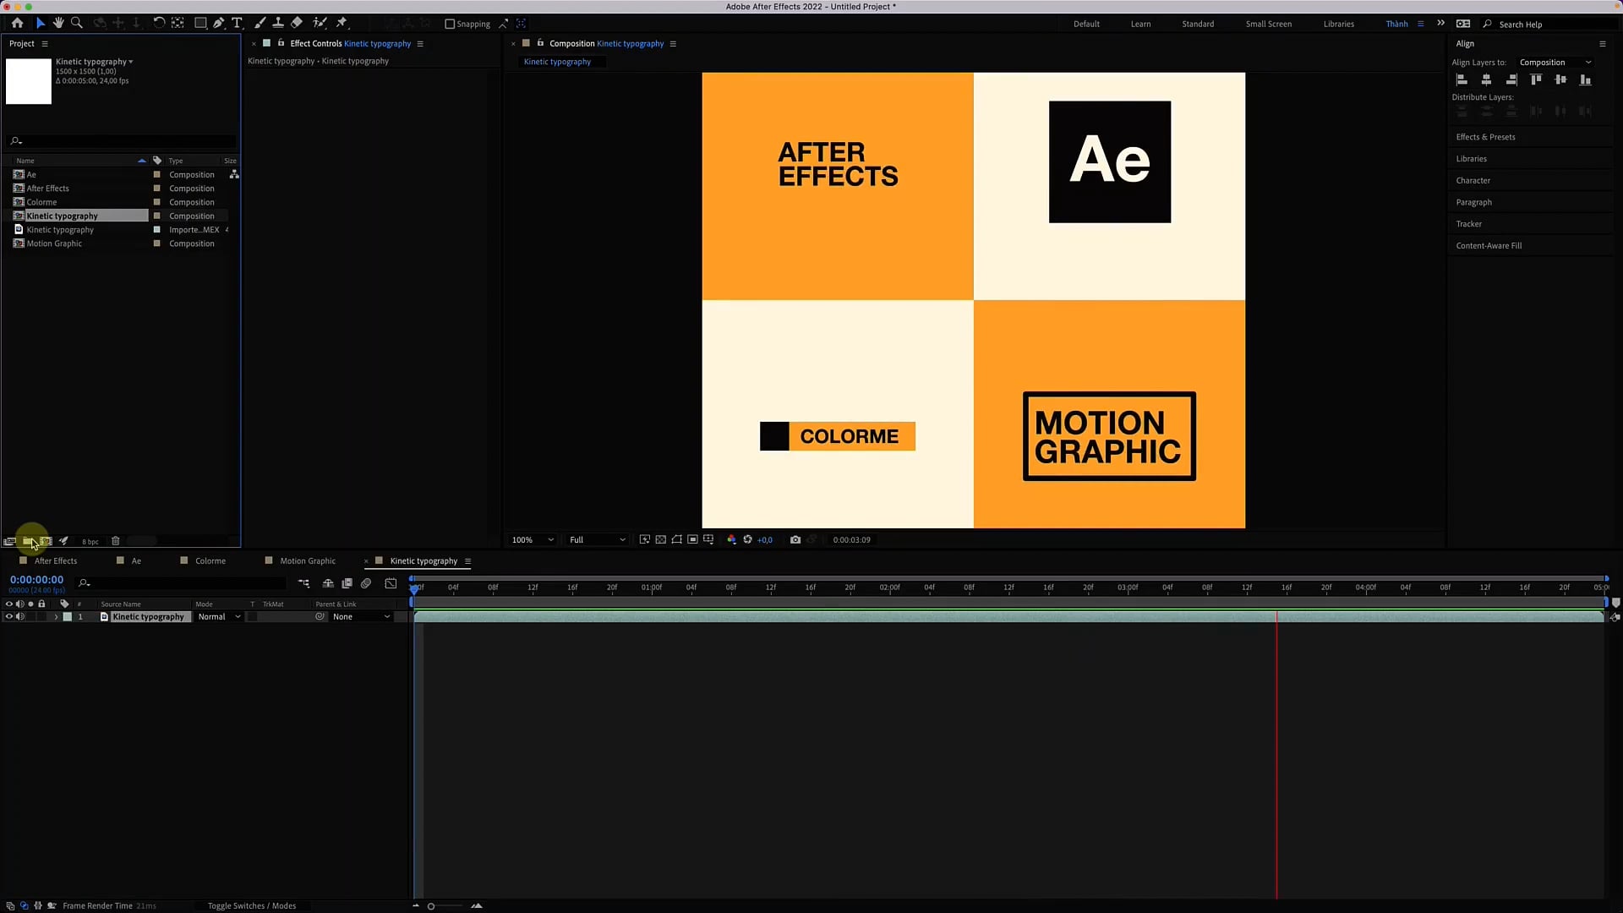Image resolution: width=1623 pixels, height=913 pixels.
Task: Delete selected project item with trash icon
Action: (116, 541)
